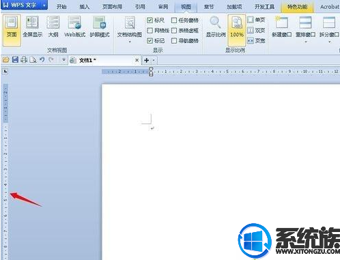This screenshot has height=260, width=340.
Task: Choose 双页 two page view
Action: pyautogui.click(x=256, y=30)
